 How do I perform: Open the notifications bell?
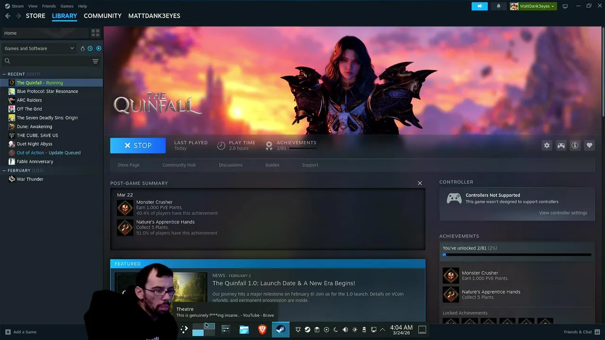pyautogui.click(x=498, y=6)
